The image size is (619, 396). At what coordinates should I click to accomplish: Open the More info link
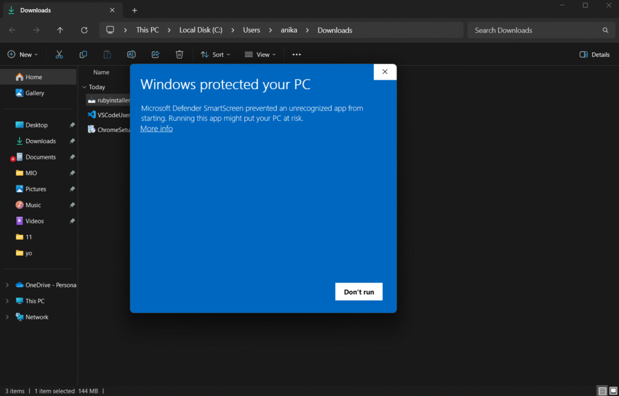(x=157, y=129)
